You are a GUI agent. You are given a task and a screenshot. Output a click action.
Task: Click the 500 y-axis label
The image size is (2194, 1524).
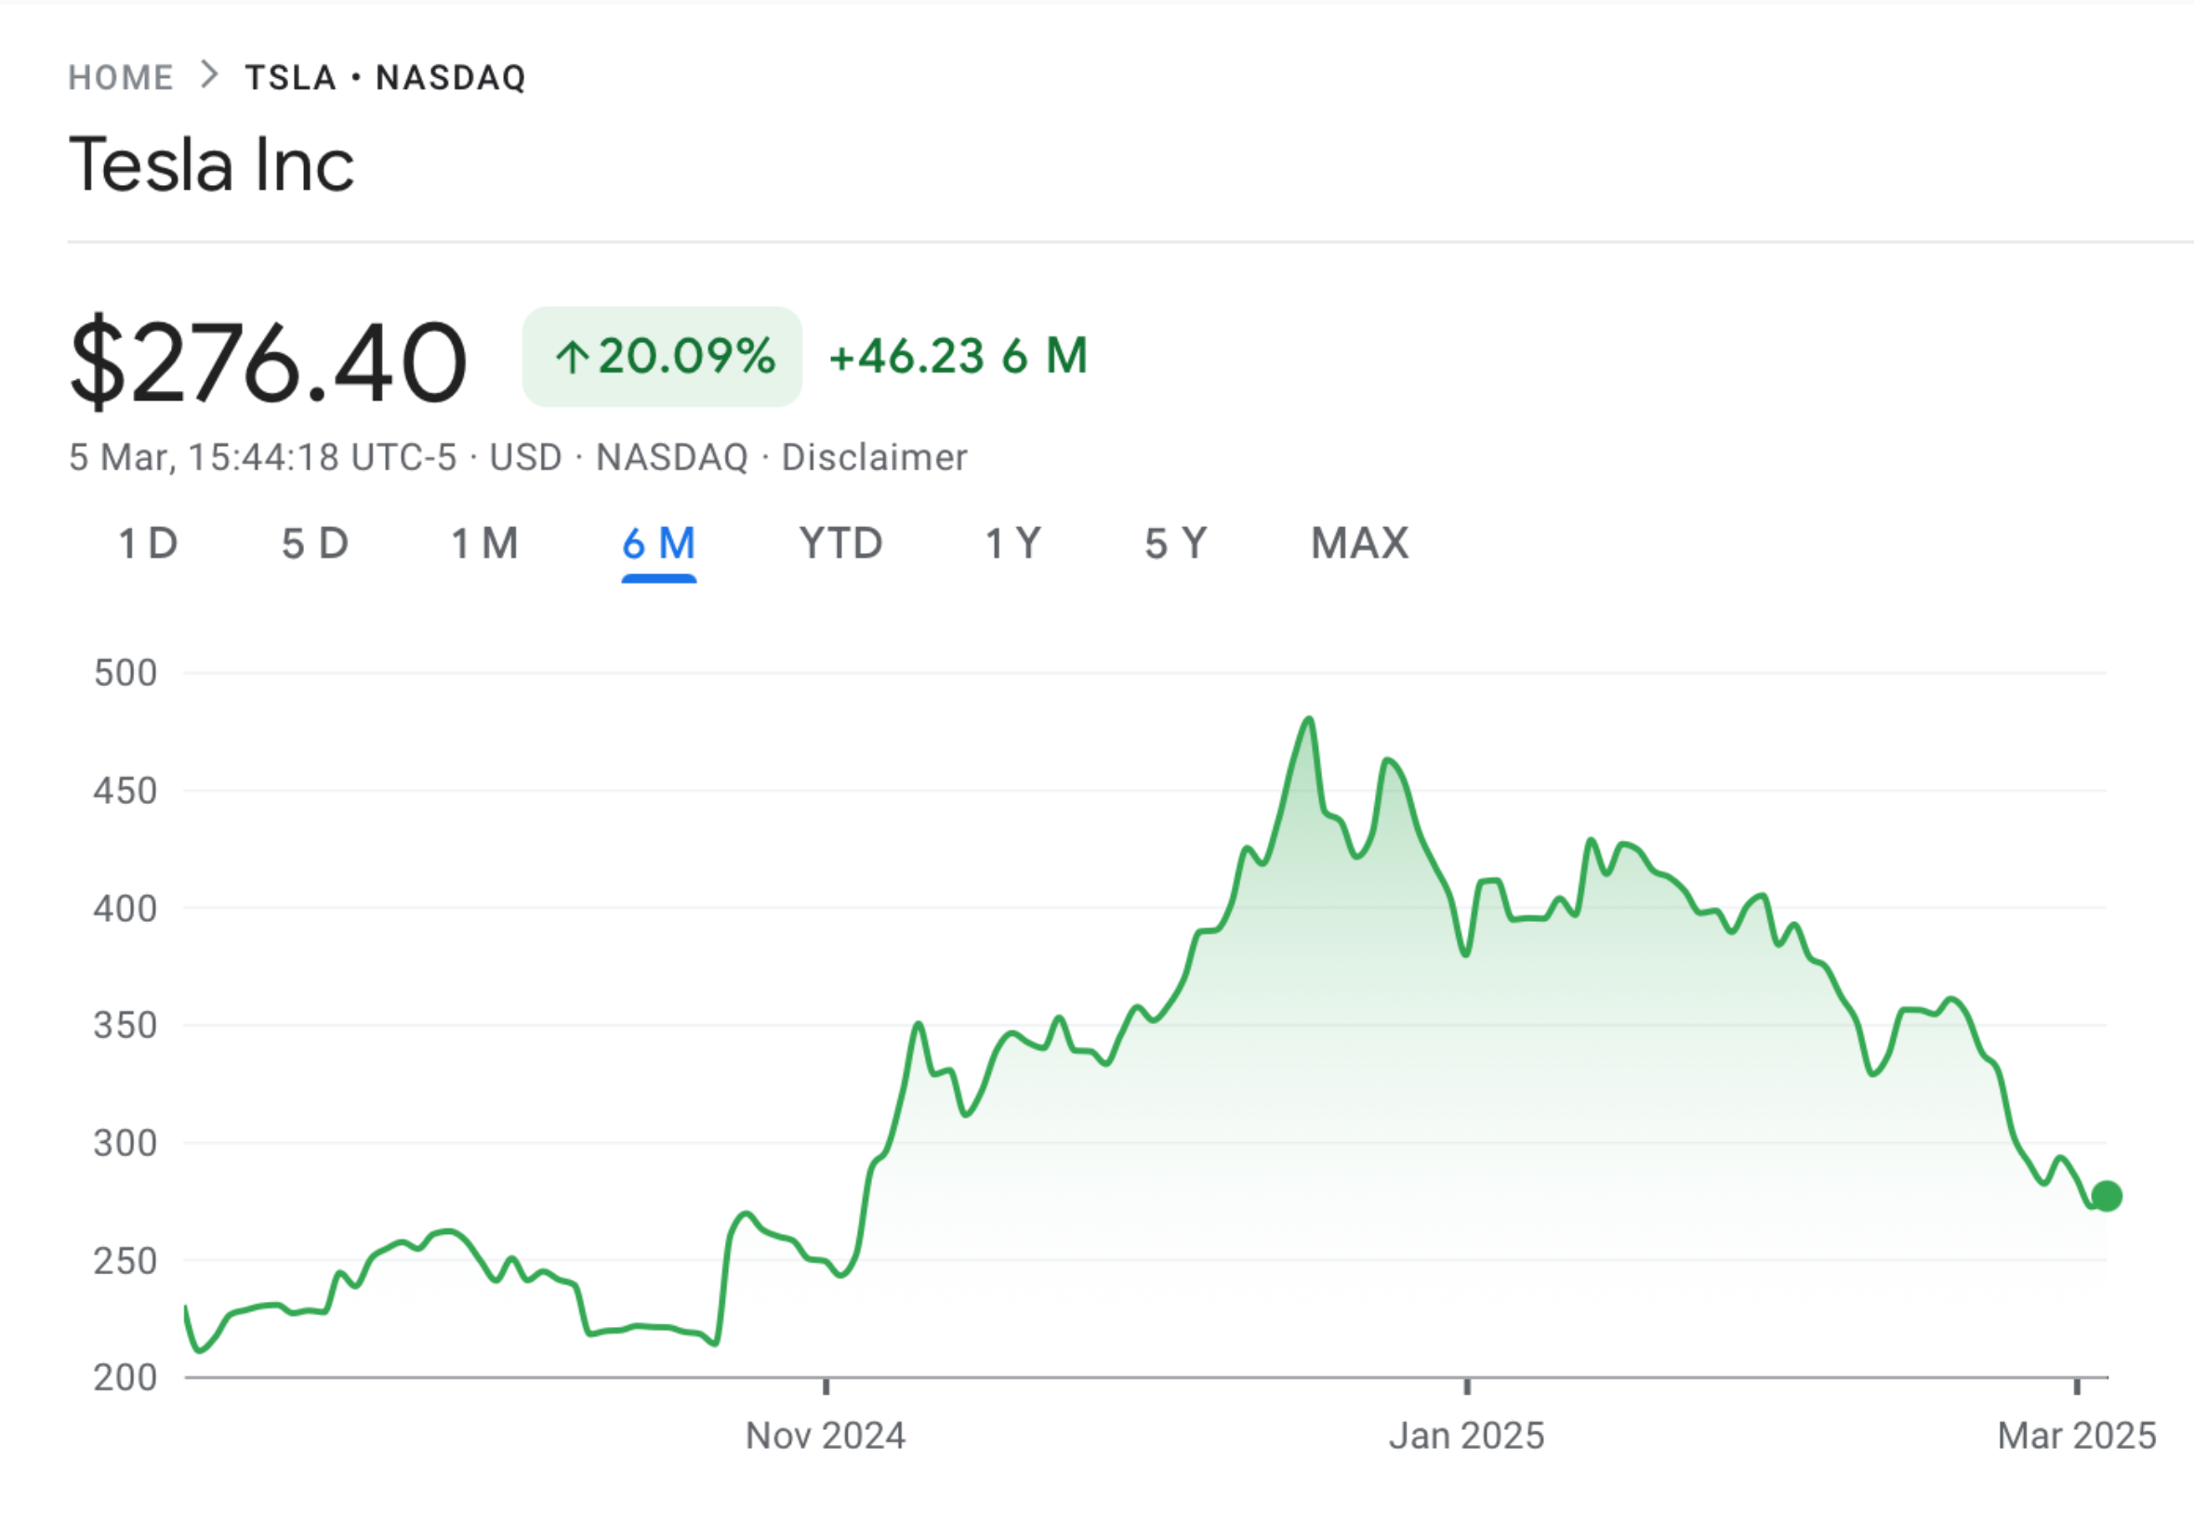coord(126,673)
